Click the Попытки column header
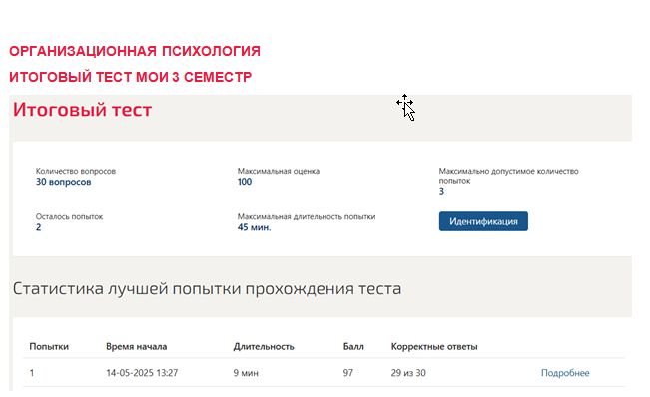The height and width of the screenshot is (397, 650). 49,347
